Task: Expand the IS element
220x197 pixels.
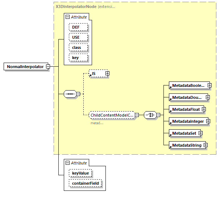Action: pos(107,74)
